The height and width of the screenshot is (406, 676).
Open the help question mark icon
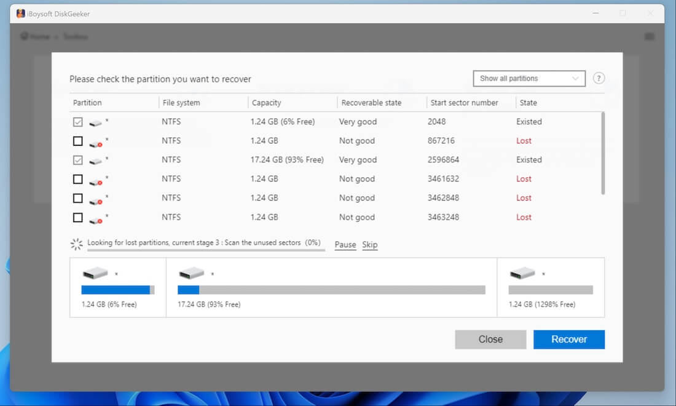[599, 78]
